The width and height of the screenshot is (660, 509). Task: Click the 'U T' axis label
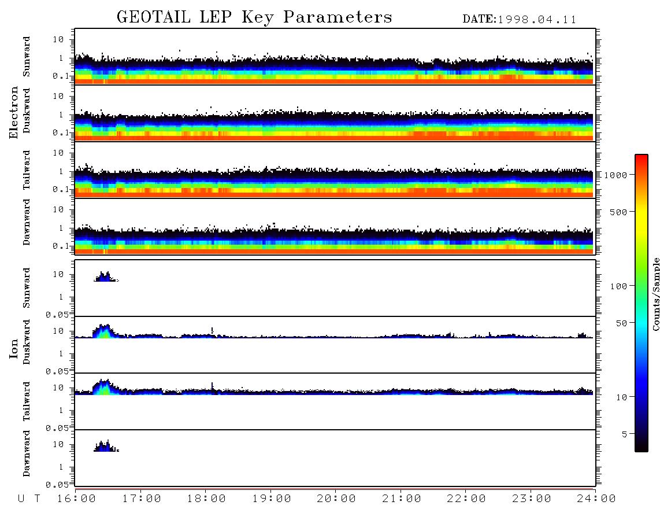(29, 499)
